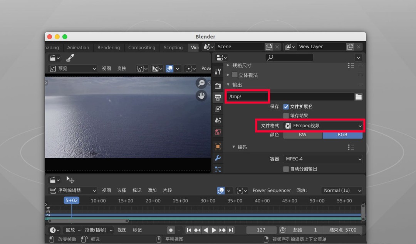The image size is (416, 244).
Task: Open the Modifier properties wrench tab
Action: pyautogui.click(x=218, y=158)
